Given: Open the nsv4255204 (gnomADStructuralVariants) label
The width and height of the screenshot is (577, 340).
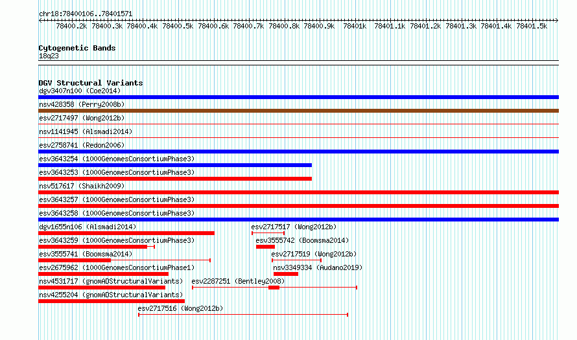Looking at the screenshot, I should pos(111,295).
